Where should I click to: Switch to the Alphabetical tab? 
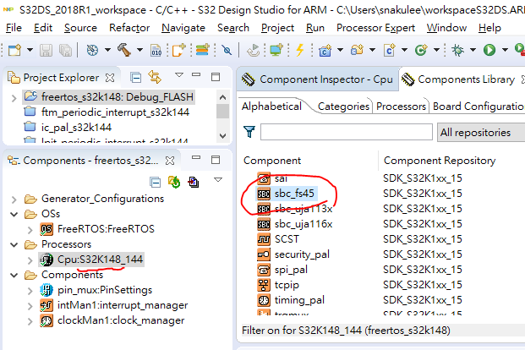point(271,107)
